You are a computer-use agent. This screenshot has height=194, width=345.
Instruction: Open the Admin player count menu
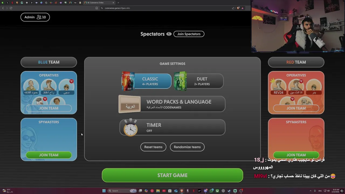[35, 17]
